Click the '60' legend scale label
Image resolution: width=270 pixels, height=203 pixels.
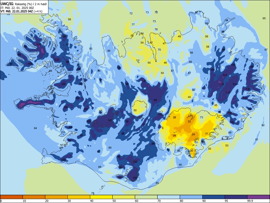[137, 201]
